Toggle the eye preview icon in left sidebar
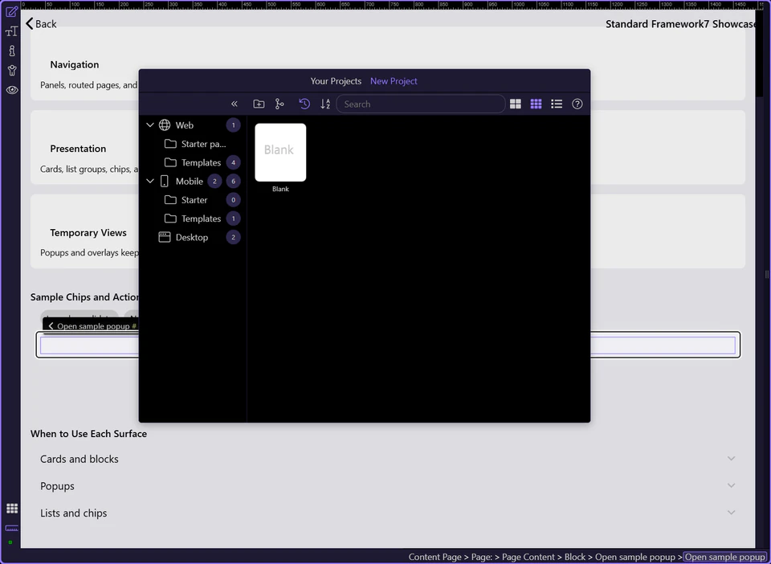This screenshot has height=564, width=771. [12, 90]
